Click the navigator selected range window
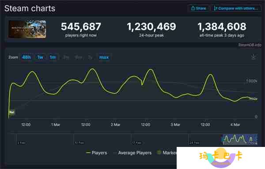The height and width of the screenshot is (169, 265). (x=240, y=139)
